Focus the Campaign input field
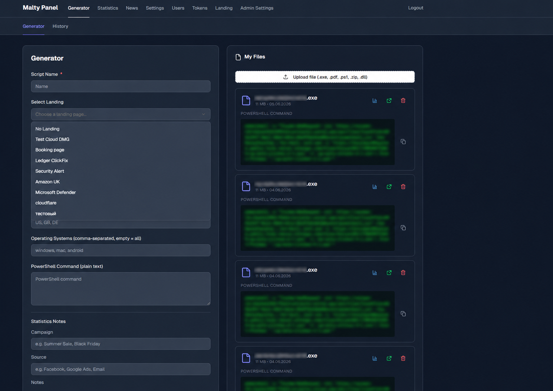 tap(121, 344)
